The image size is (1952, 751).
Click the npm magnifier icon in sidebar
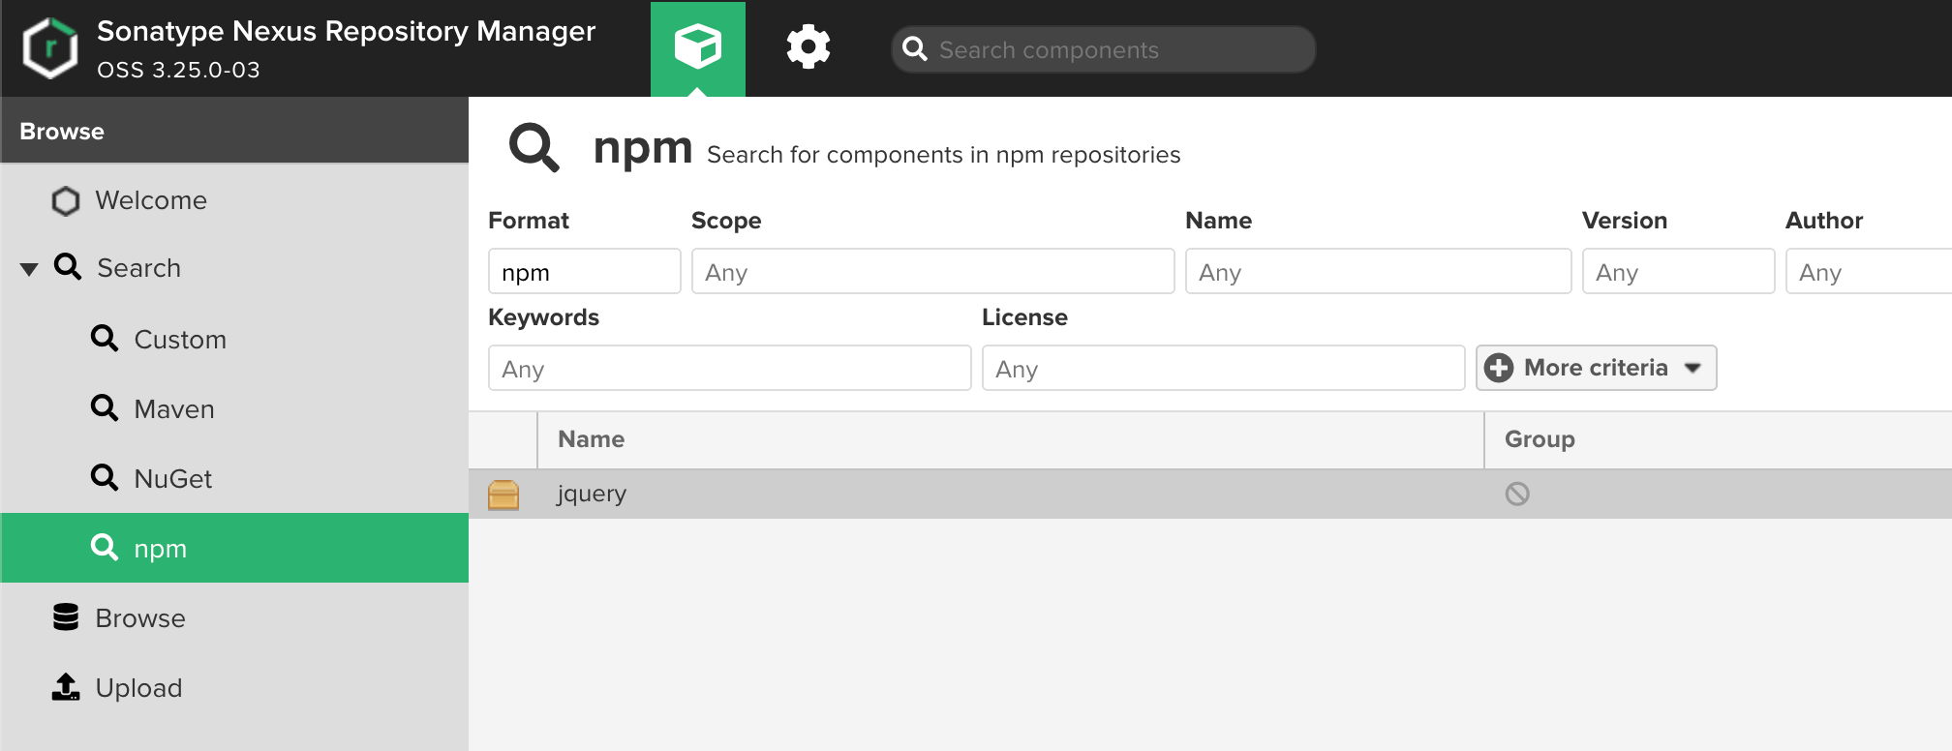105,547
